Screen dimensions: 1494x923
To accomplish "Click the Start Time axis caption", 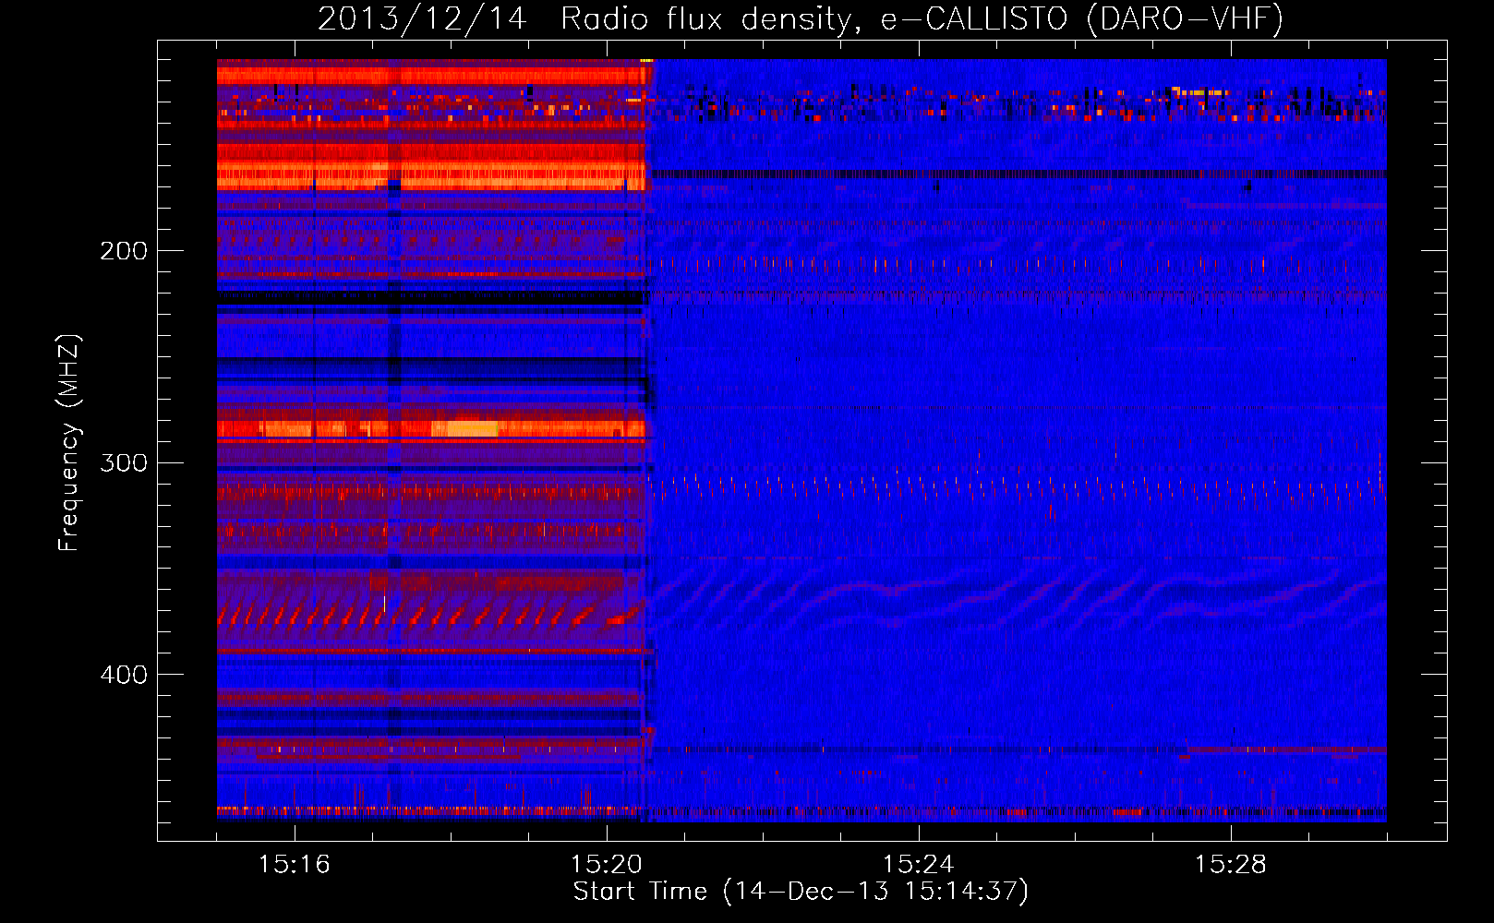I will pyautogui.click(x=801, y=892).
